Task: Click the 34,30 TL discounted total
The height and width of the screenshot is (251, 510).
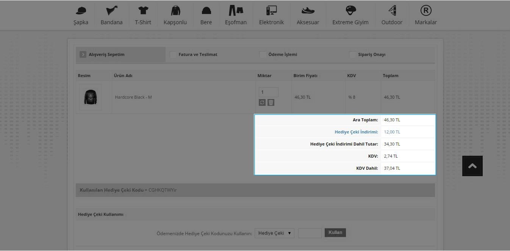Action: point(392,144)
